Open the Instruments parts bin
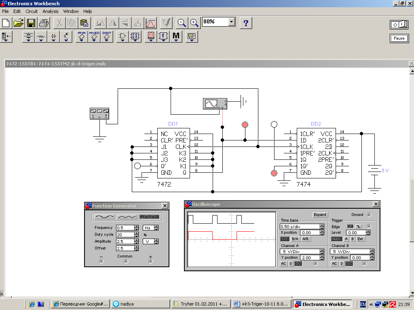Screen dimensions: 414x310 coord(191,37)
